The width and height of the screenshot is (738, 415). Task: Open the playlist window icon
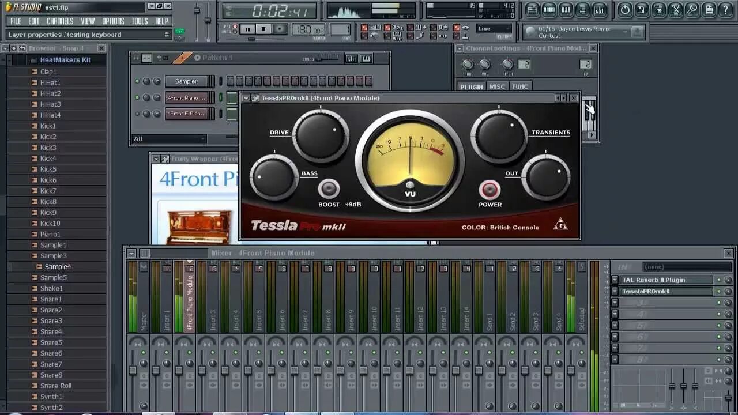532,10
